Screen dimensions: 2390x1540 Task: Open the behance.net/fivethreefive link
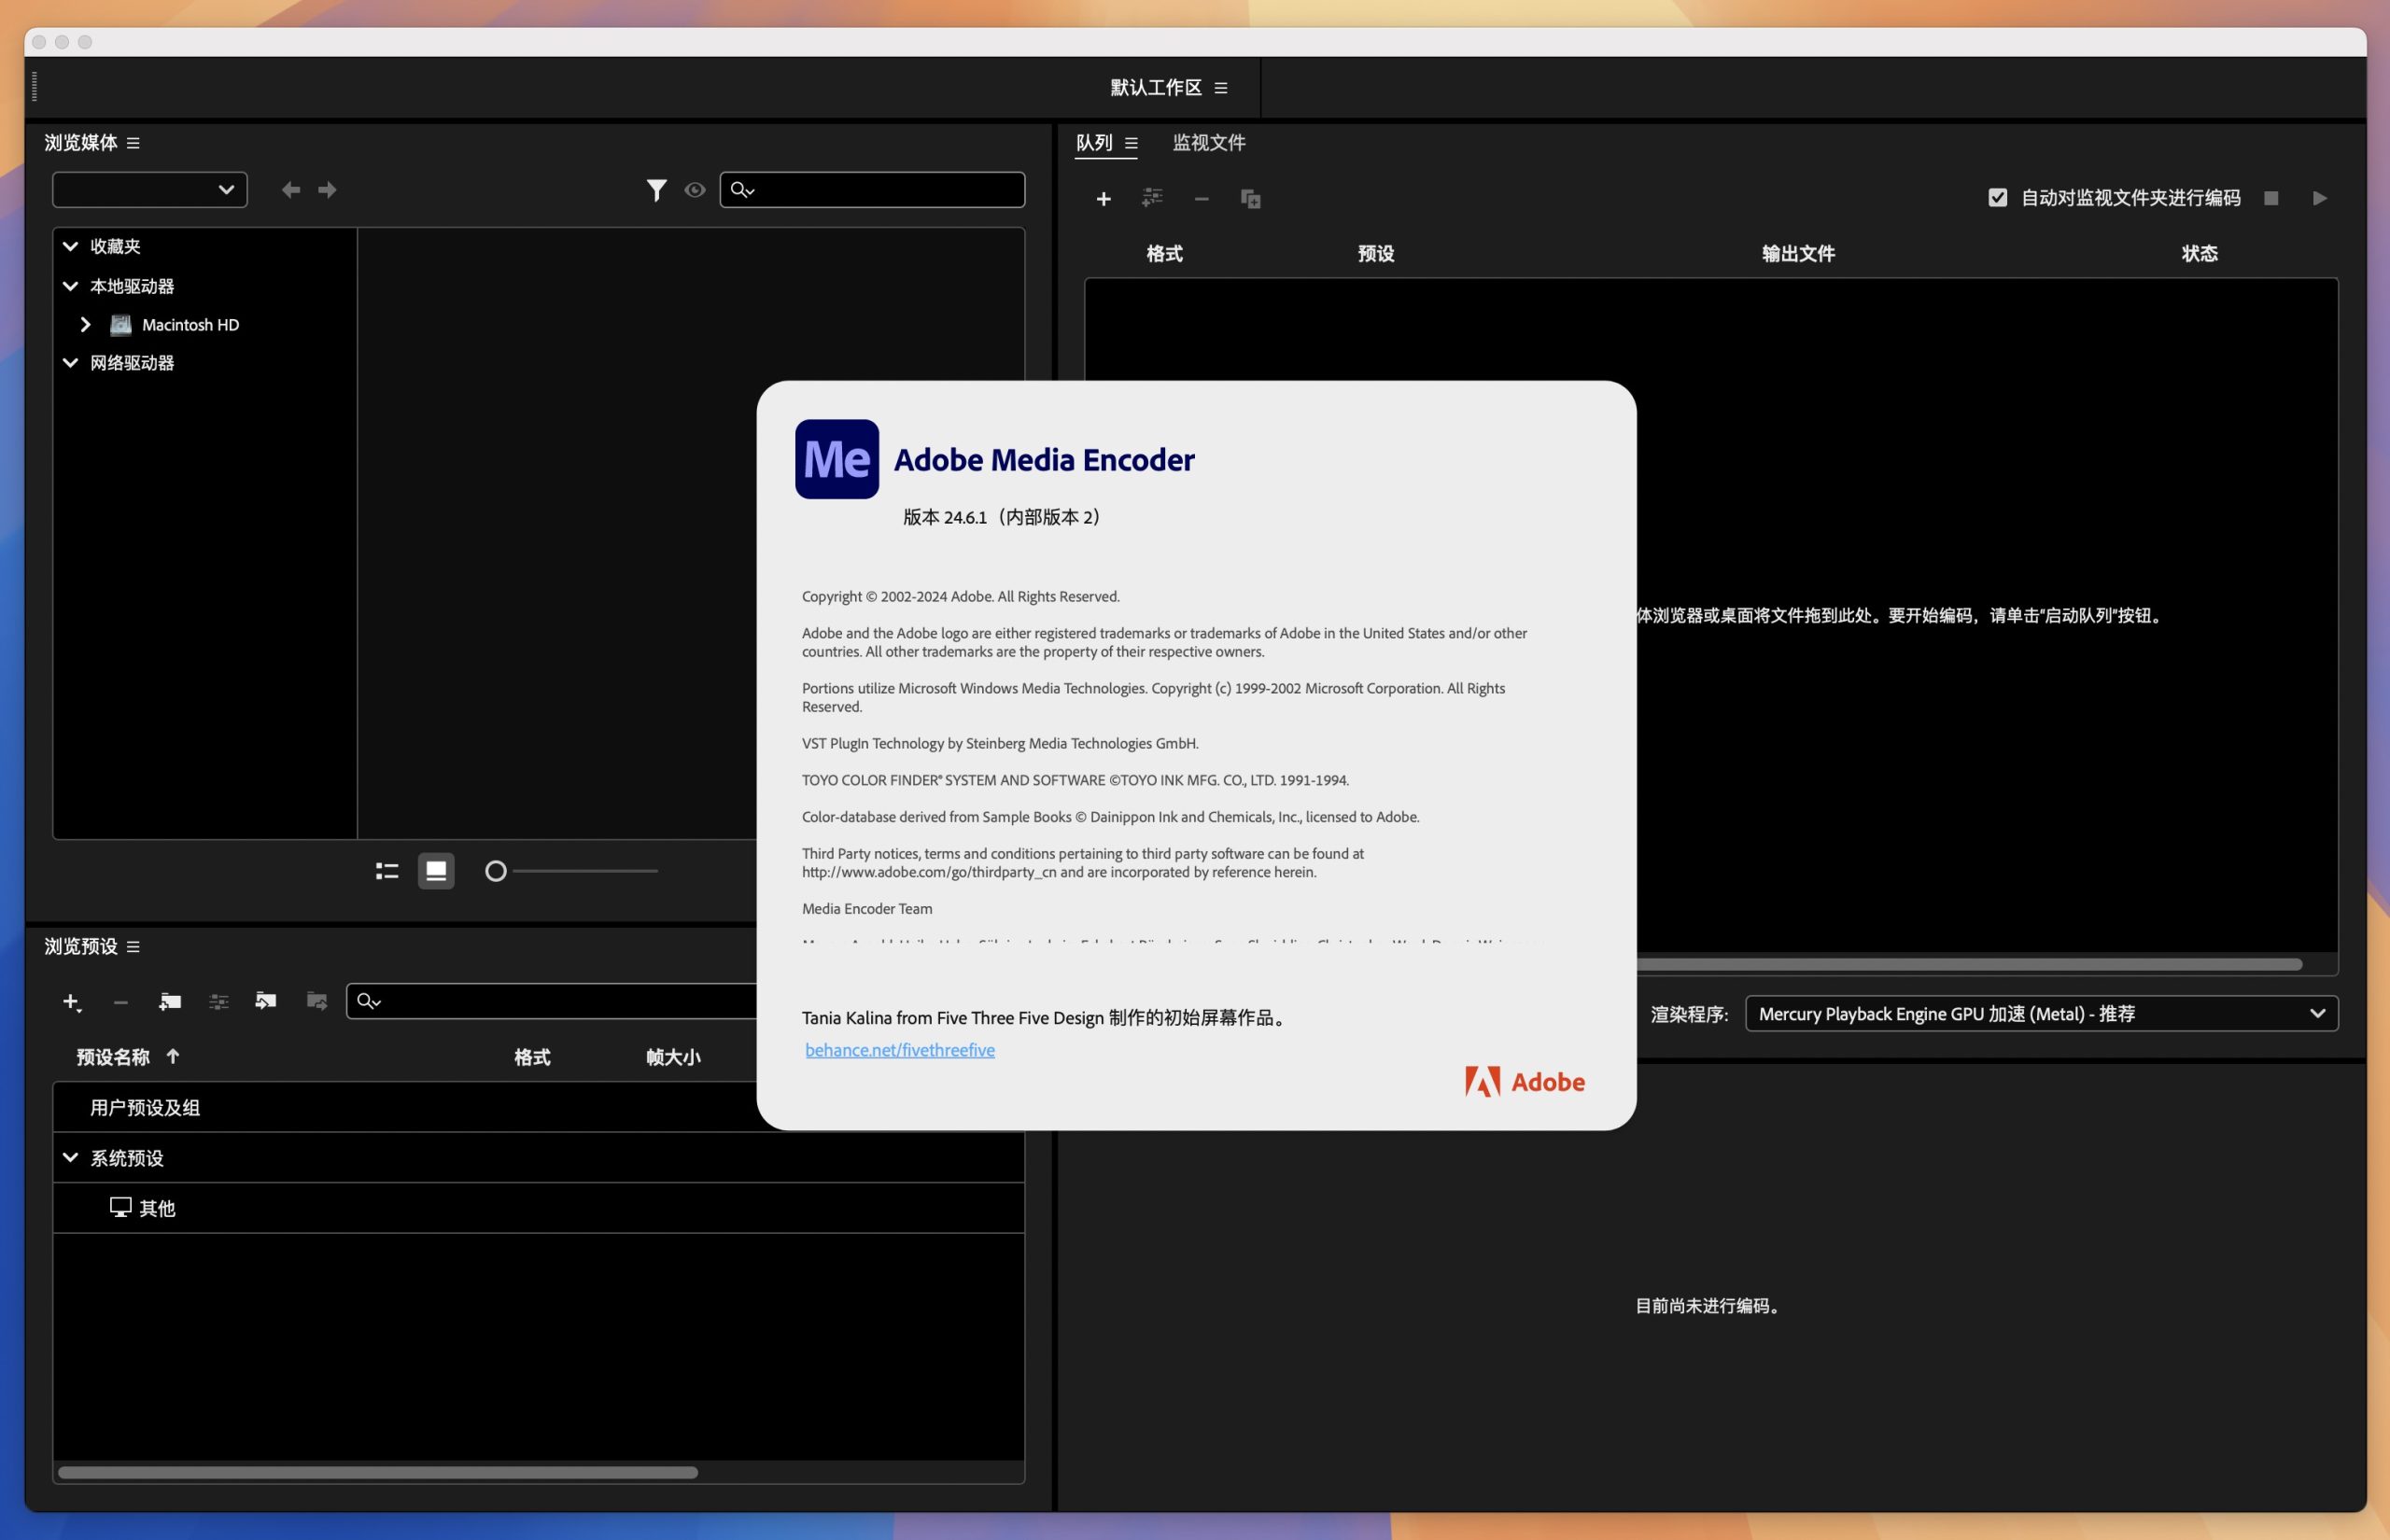[900, 1050]
